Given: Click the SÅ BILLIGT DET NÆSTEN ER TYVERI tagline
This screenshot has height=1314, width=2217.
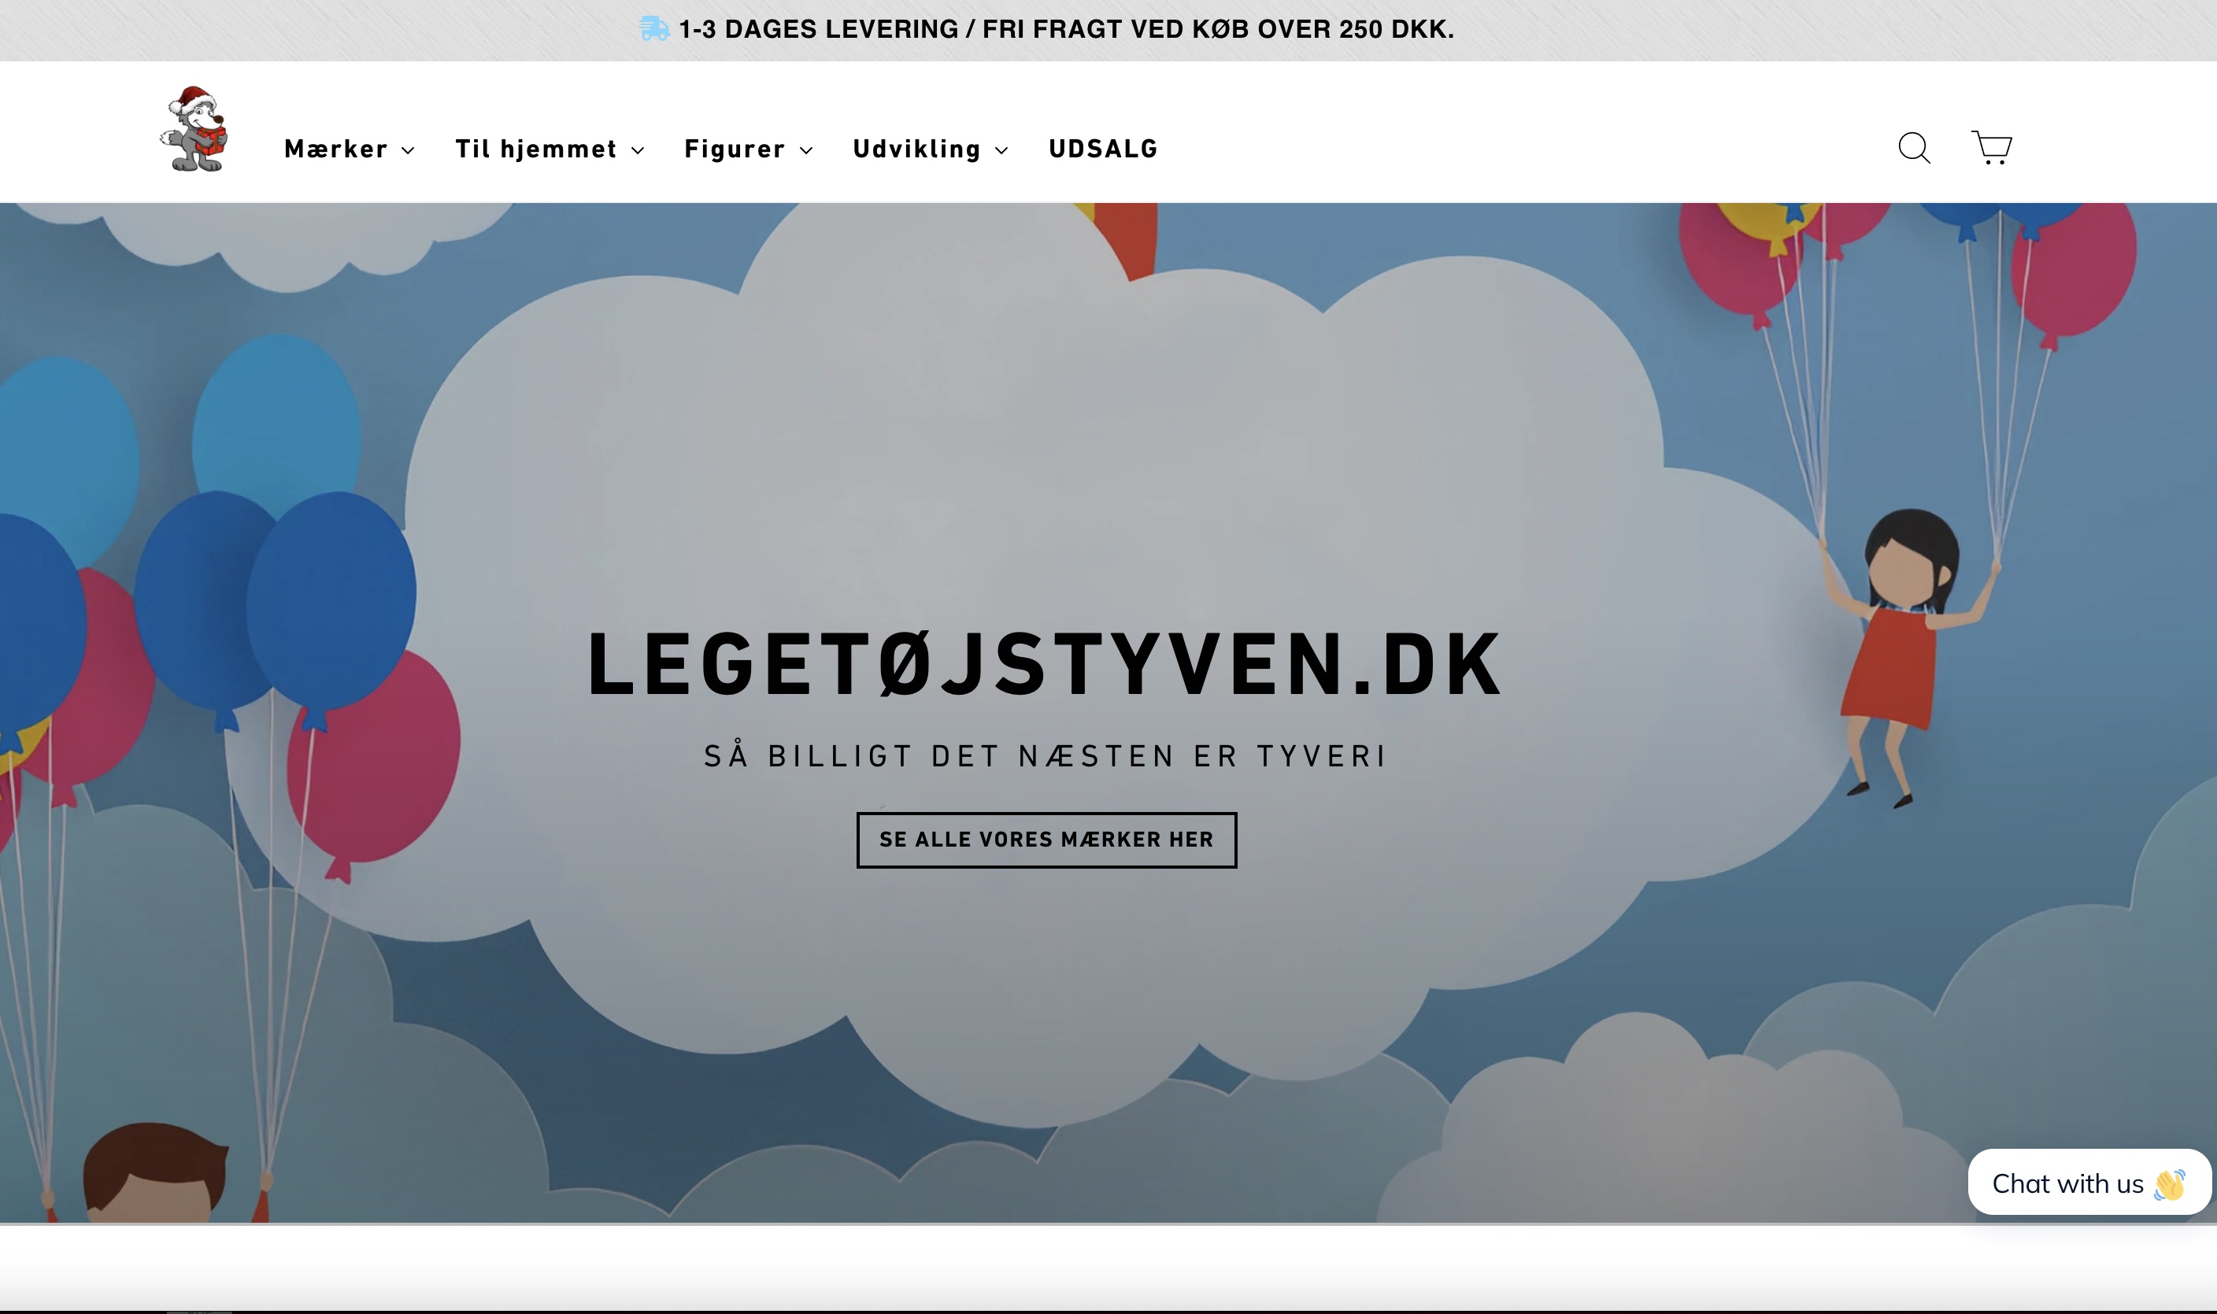Looking at the screenshot, I should tap(1046, 756).
